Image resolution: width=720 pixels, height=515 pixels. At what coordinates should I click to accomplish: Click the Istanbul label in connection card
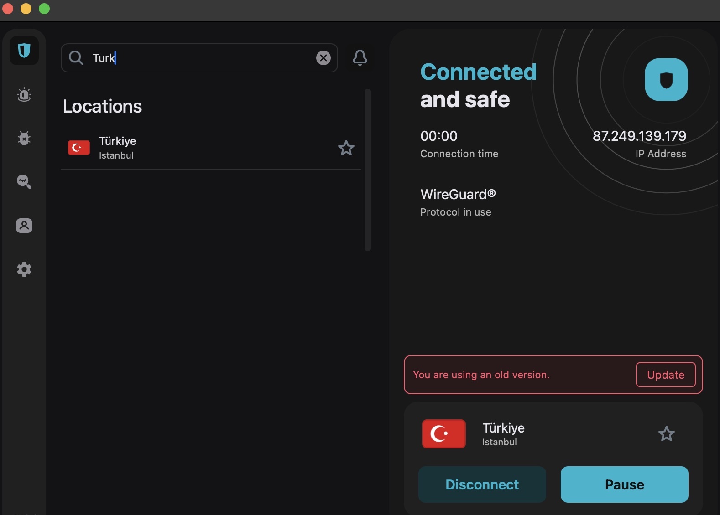500,442
